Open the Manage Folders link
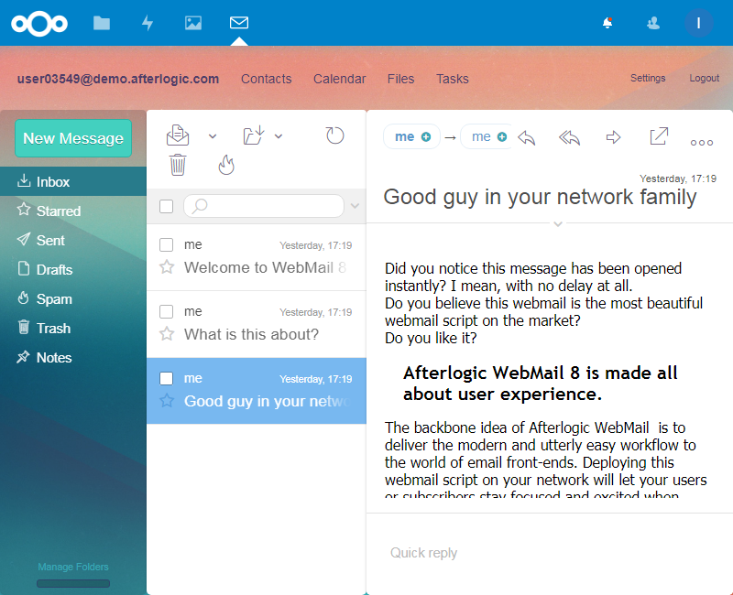Screen dimensions: 733x595 (x=73, y=567)
